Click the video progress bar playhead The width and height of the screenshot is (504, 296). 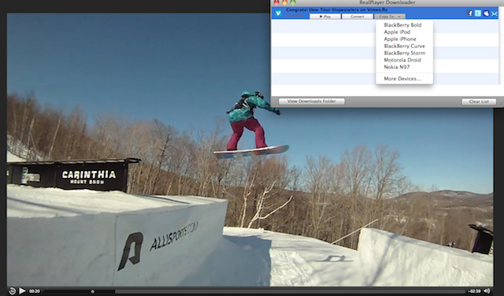tap(93, 291)
